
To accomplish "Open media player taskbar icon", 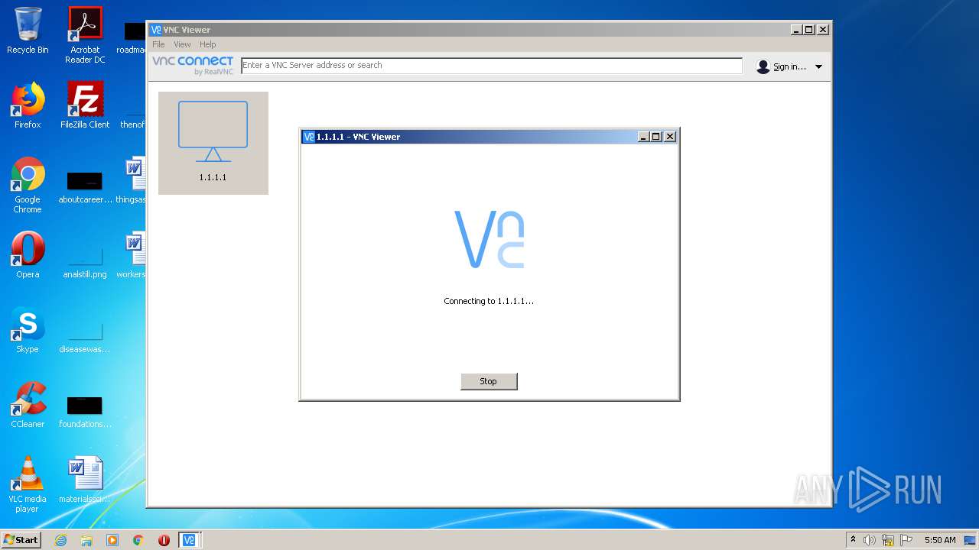I will (112, 540).
